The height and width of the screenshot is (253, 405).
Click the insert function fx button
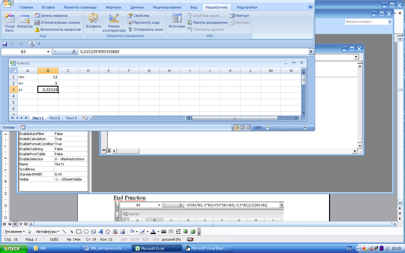(74, 52)
